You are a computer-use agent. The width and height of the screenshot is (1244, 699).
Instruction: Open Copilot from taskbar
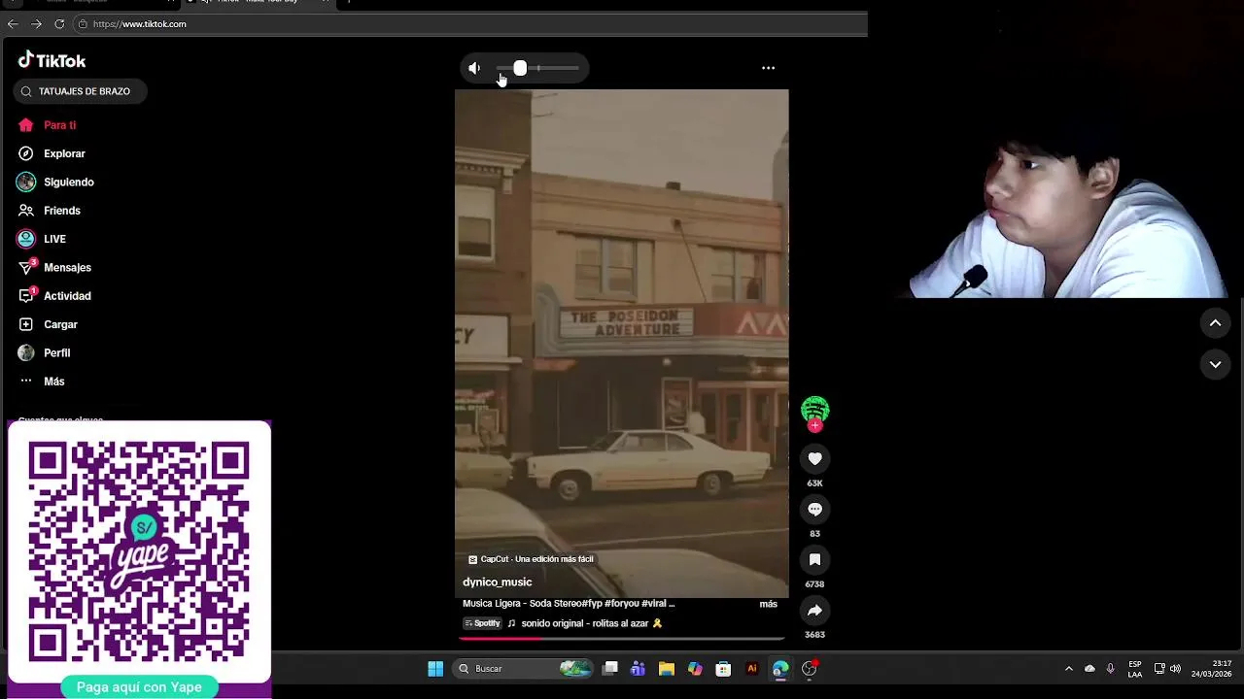[695, 669]
